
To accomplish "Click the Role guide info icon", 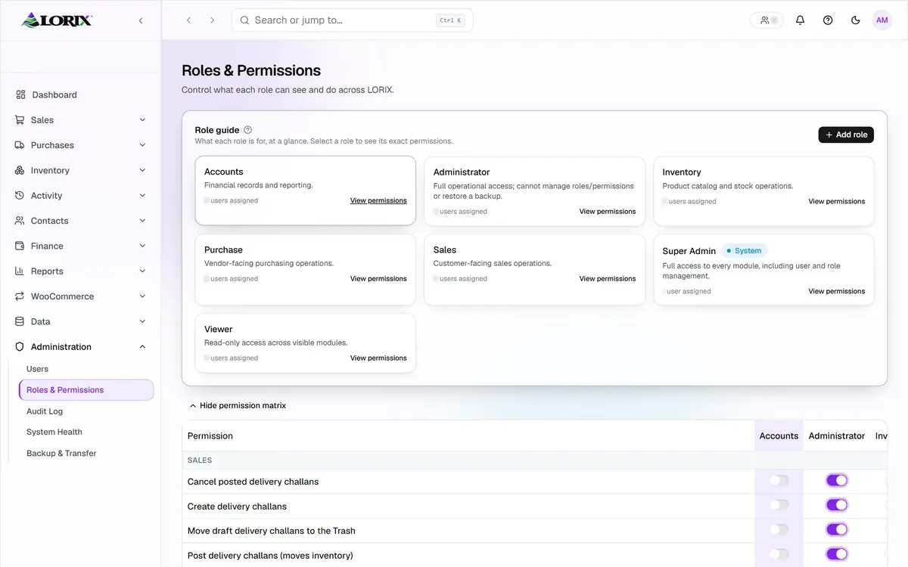I will (x=248, y=130).
